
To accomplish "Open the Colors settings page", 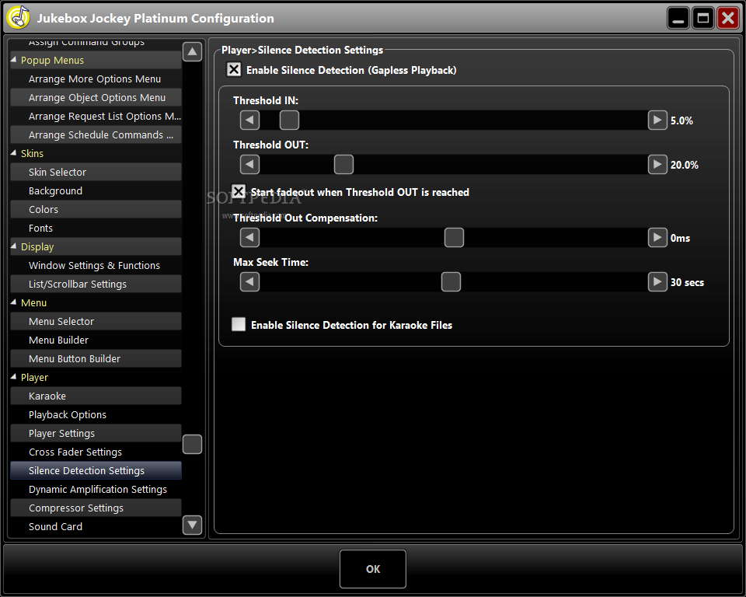I will click(96, 209).
